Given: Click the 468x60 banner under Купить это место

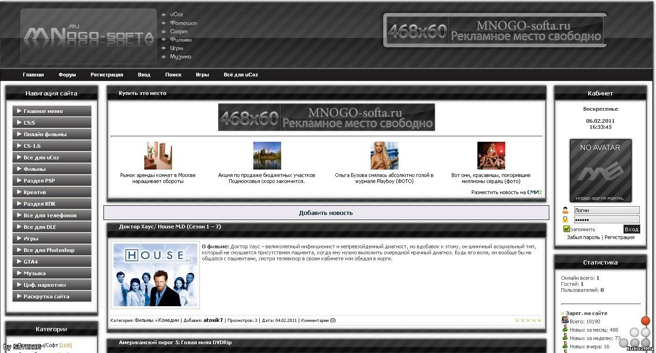Looking at the screenshot, I should (x=327, y=117).
